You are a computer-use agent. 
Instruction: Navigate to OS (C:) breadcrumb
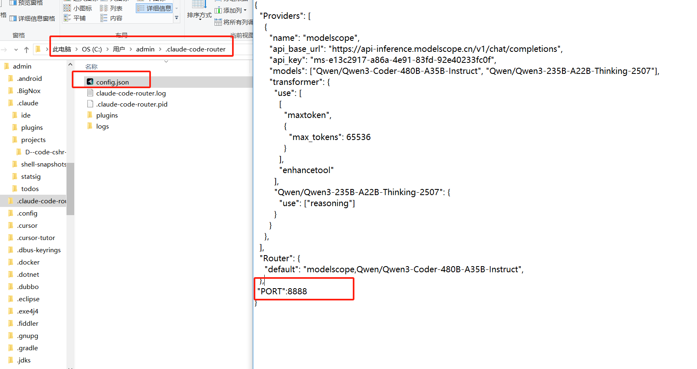(92, 49)
